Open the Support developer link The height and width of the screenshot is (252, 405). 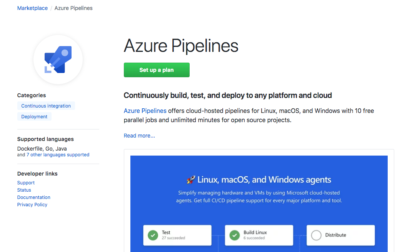[x=26, y=183]
